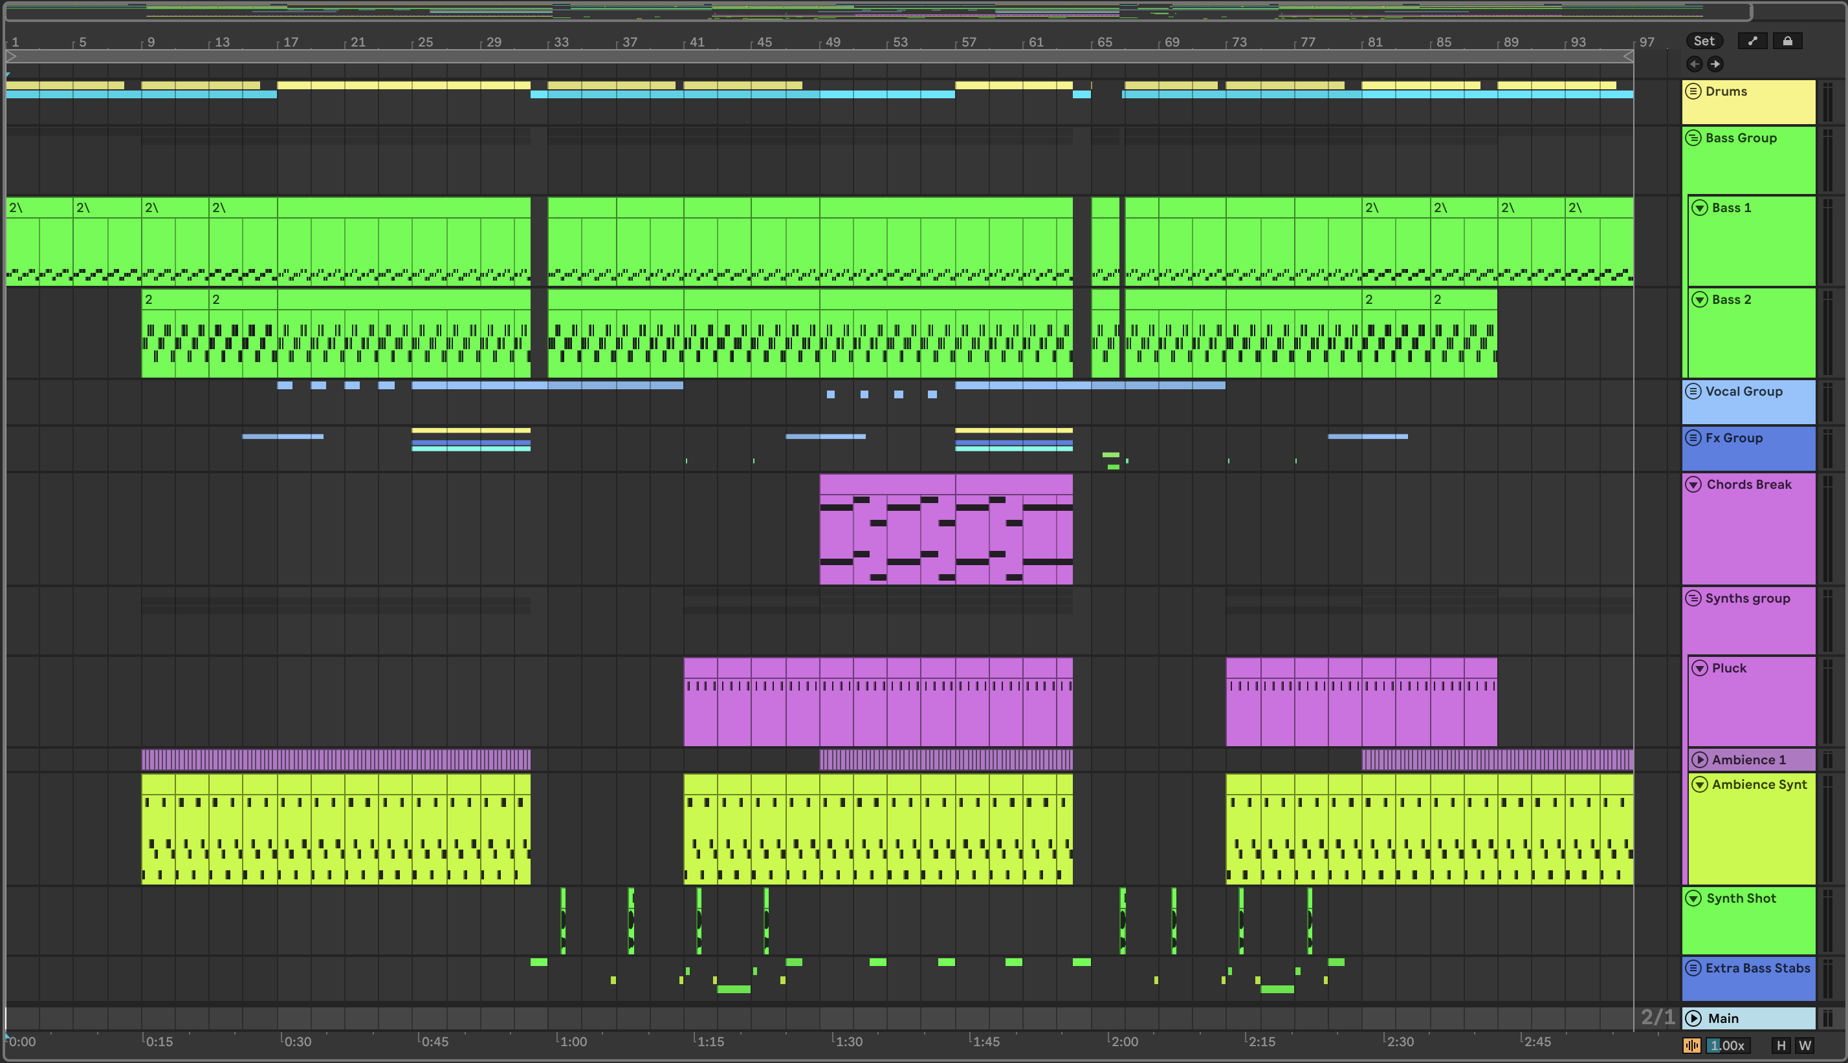The height and width of the screenshot is (1063, 1848).
Task: Click the Fx Group track icon
Action: (x=1693, y=438)
